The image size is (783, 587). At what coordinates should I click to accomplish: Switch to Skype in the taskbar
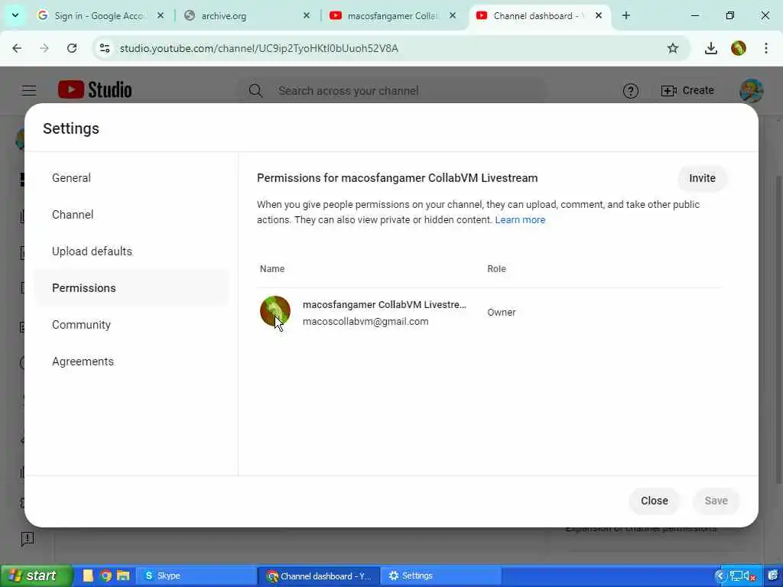coord(196,576)
